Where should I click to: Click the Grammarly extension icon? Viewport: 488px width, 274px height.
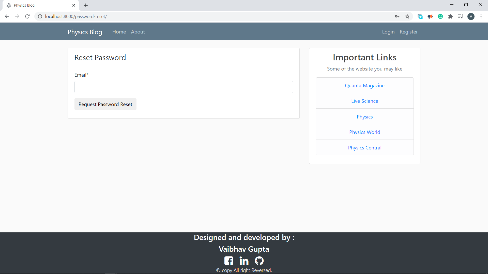440,16
